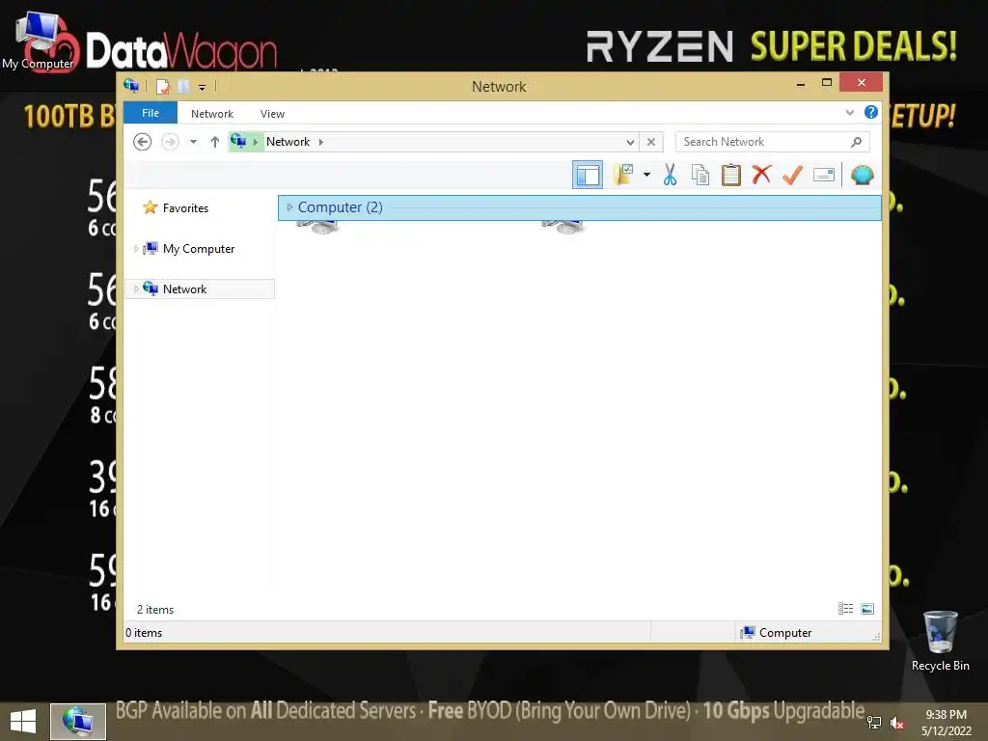The height and width of the screenshot is (741, 988).
Task: Click the red X Delete icon
Action: coord(761,174)
